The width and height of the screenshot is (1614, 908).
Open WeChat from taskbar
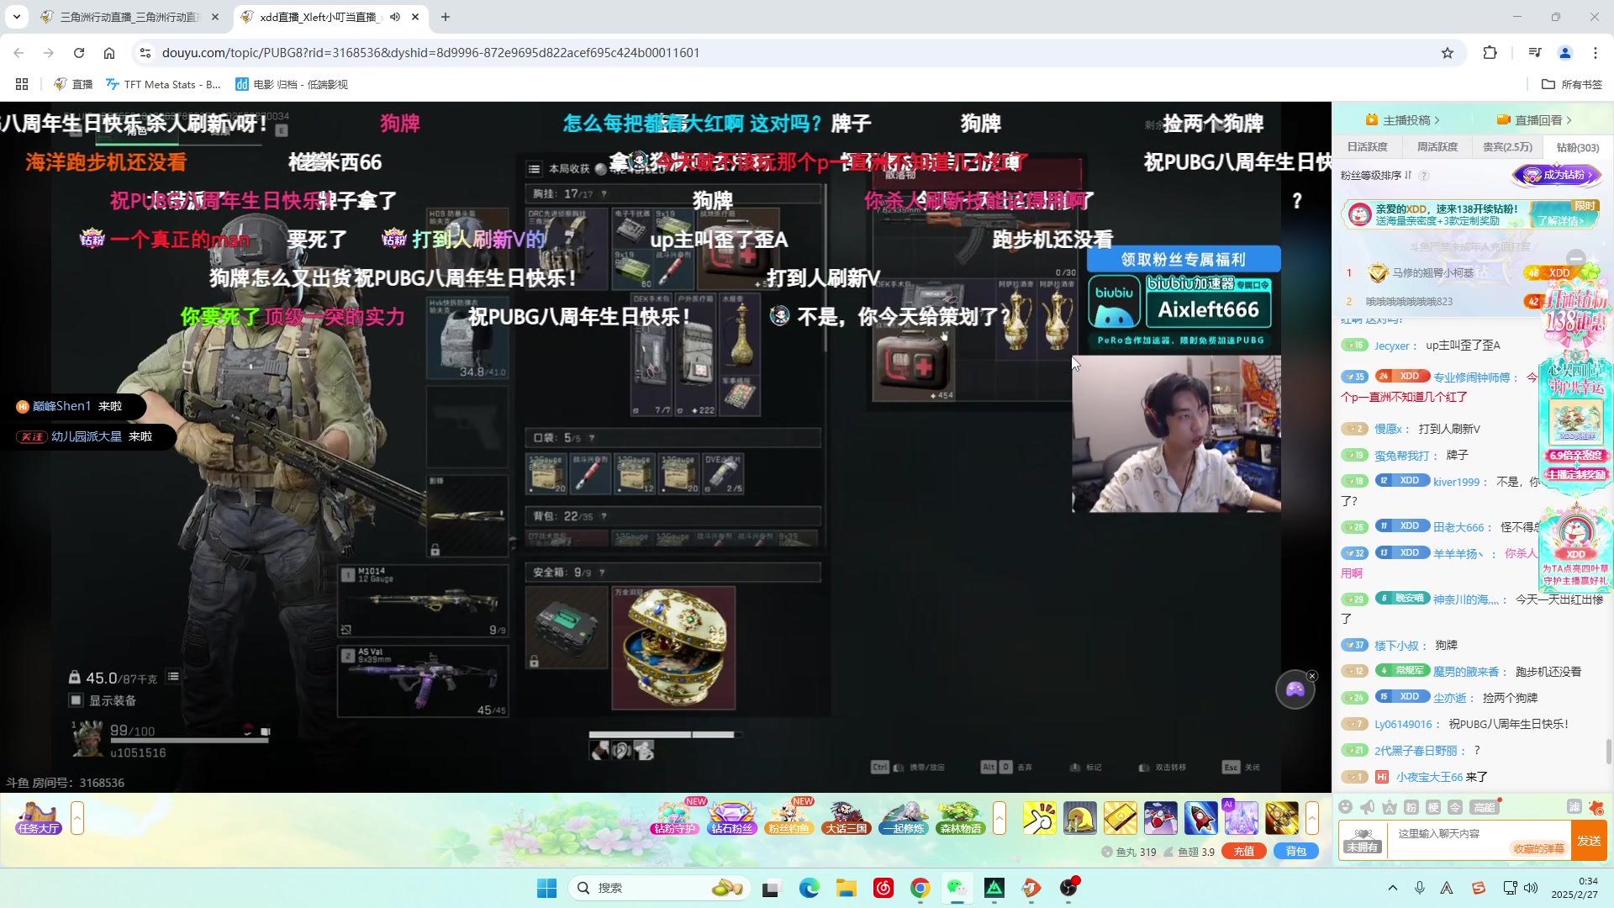pyautogui.click(x=957, y=888)
